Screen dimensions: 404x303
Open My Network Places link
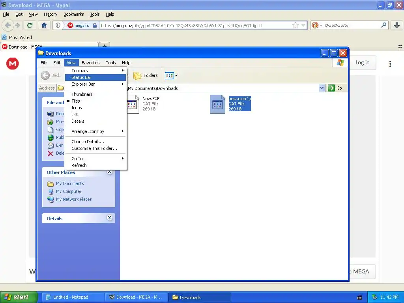[74, 199]
